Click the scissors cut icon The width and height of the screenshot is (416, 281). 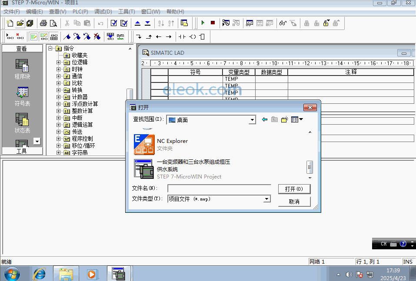pyautogui.click(x=67, y=23)
